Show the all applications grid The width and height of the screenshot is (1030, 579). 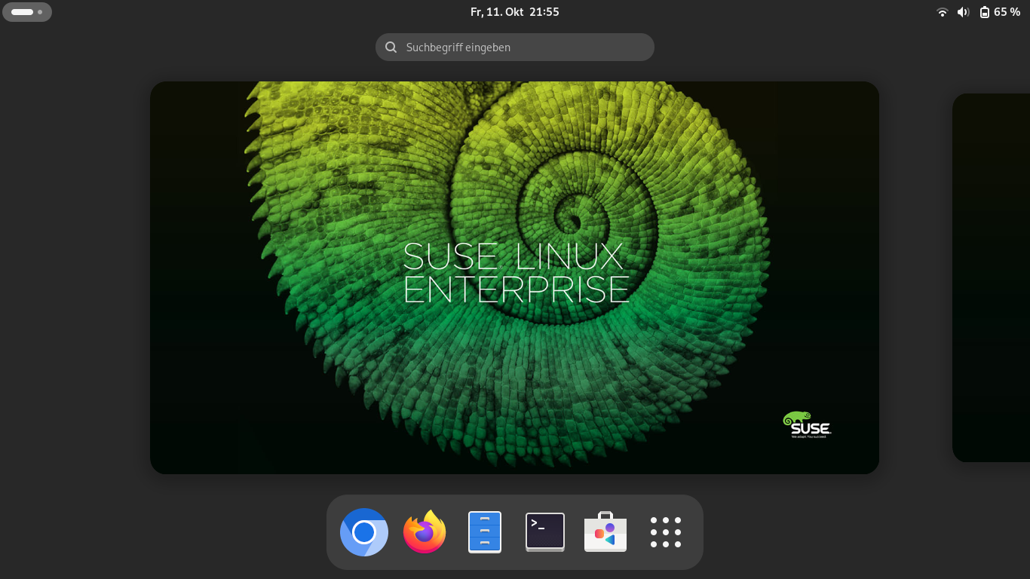coord(665,532)
